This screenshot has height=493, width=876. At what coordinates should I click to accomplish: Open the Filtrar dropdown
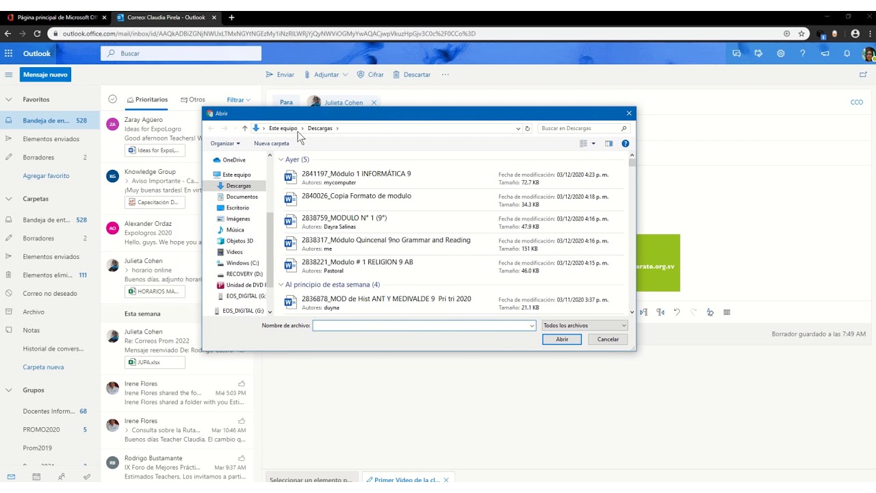[x=238, y=100]
